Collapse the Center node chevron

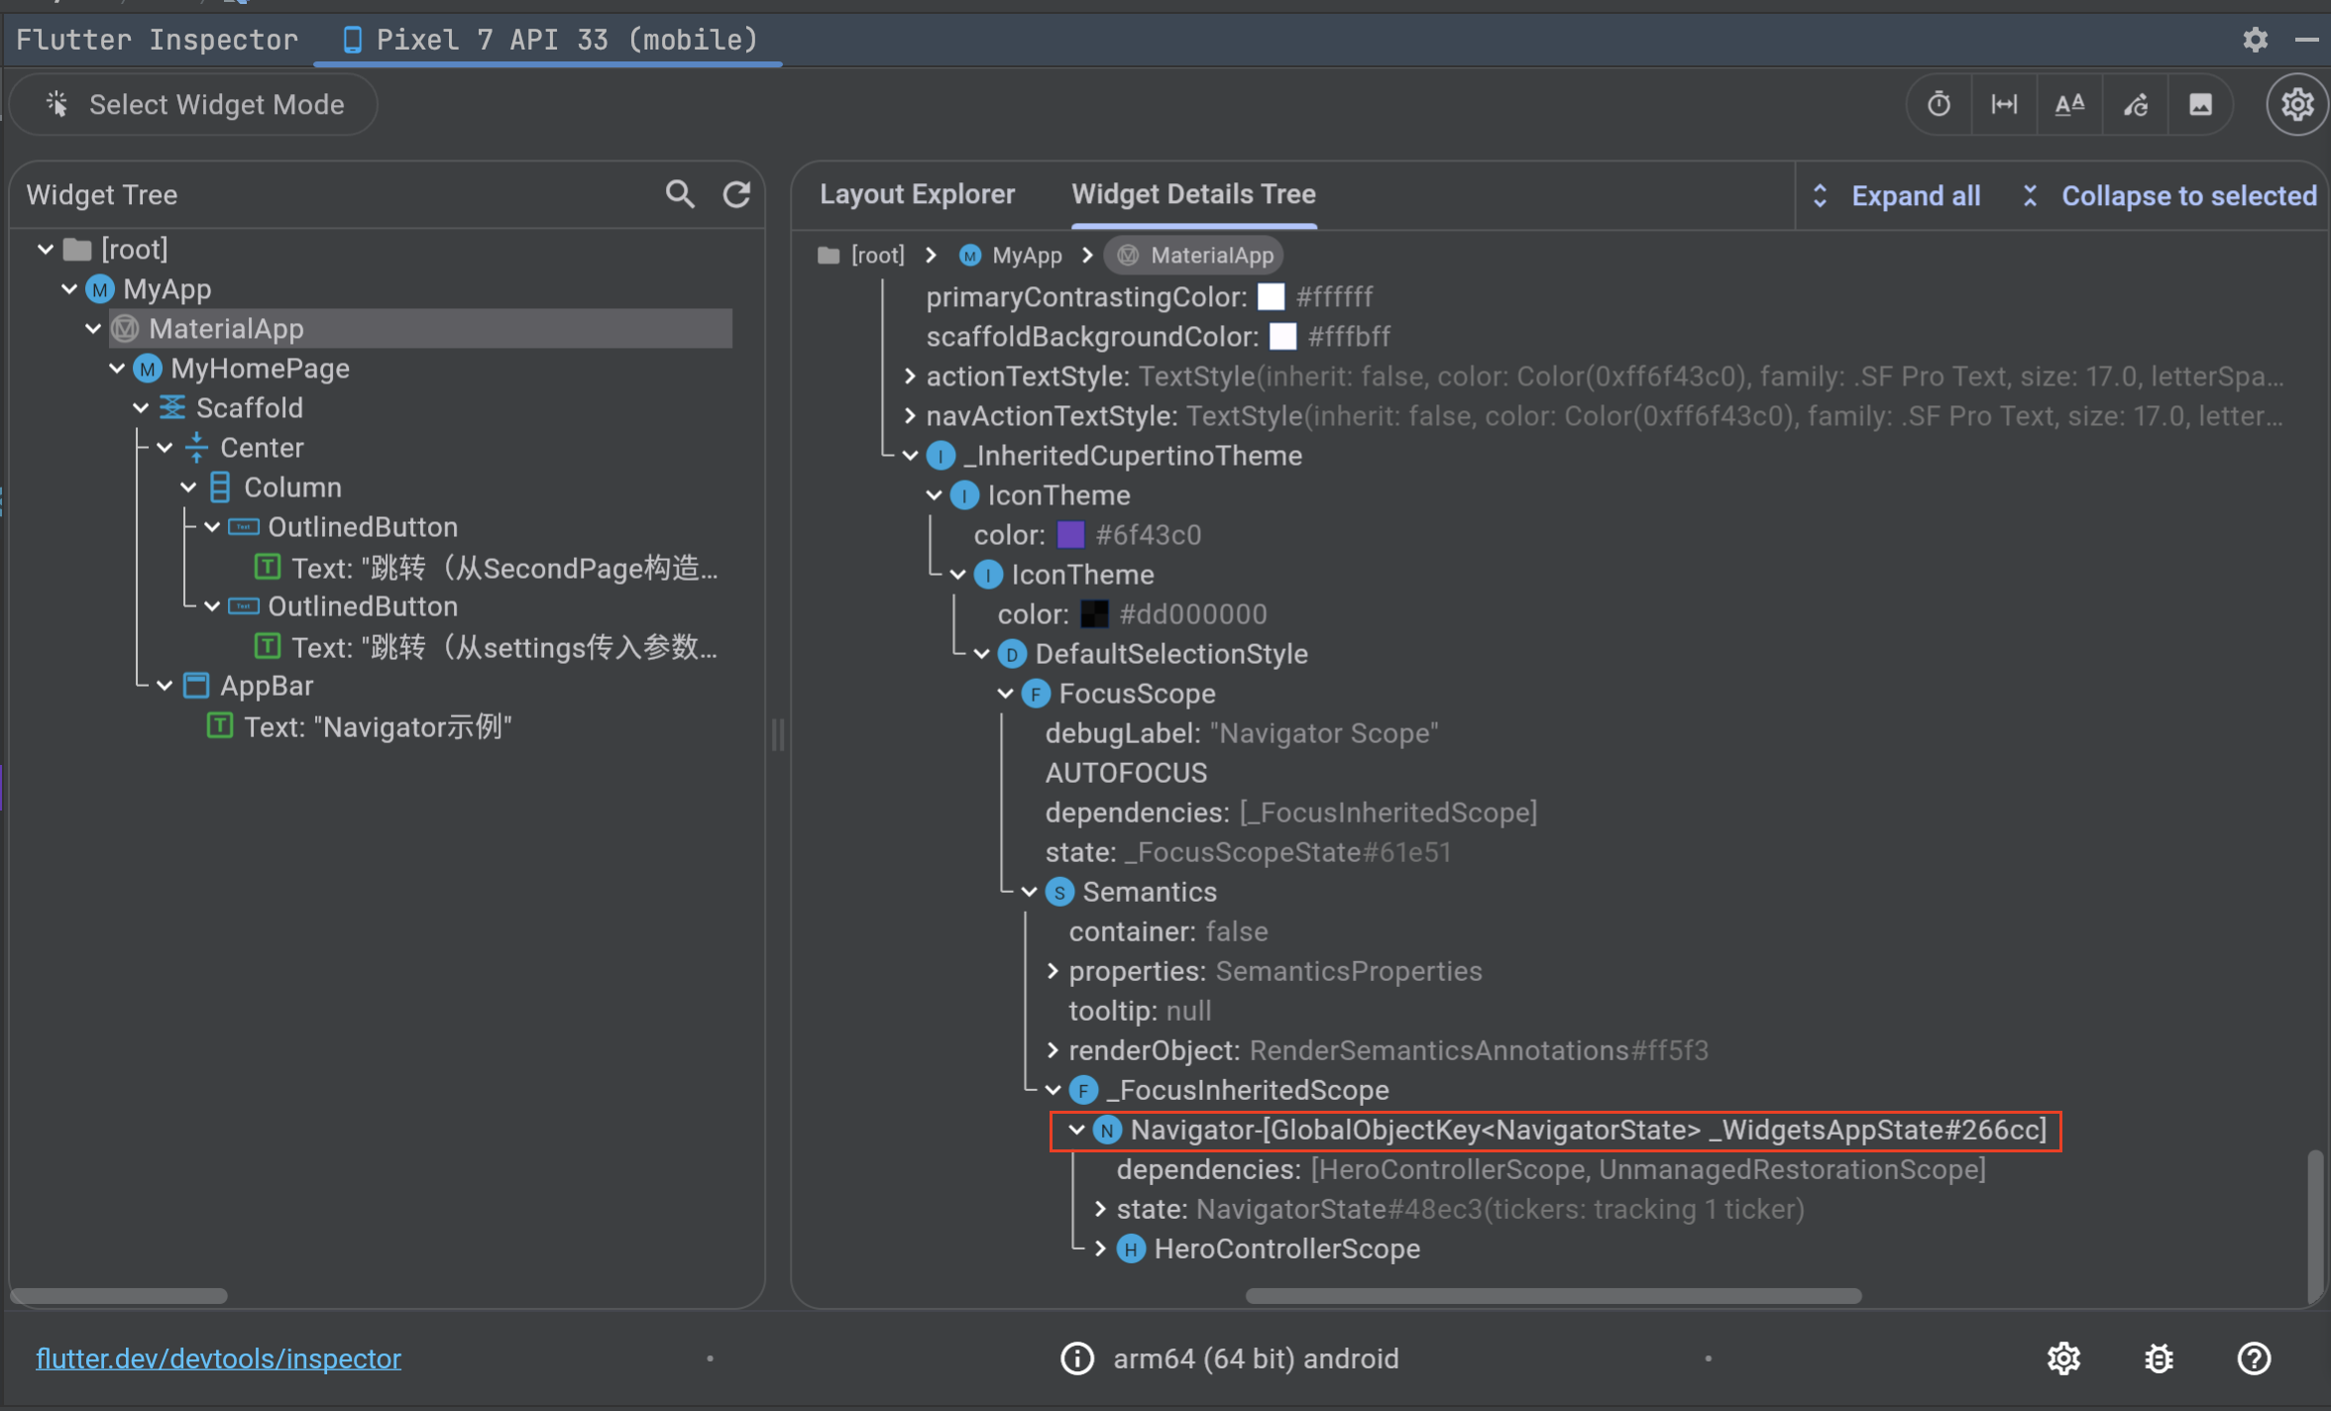(165, 448)
